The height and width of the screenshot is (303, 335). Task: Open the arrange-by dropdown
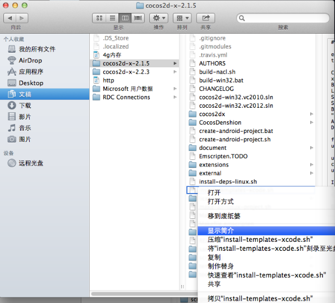pyautogui.click(x=182, y=18)
